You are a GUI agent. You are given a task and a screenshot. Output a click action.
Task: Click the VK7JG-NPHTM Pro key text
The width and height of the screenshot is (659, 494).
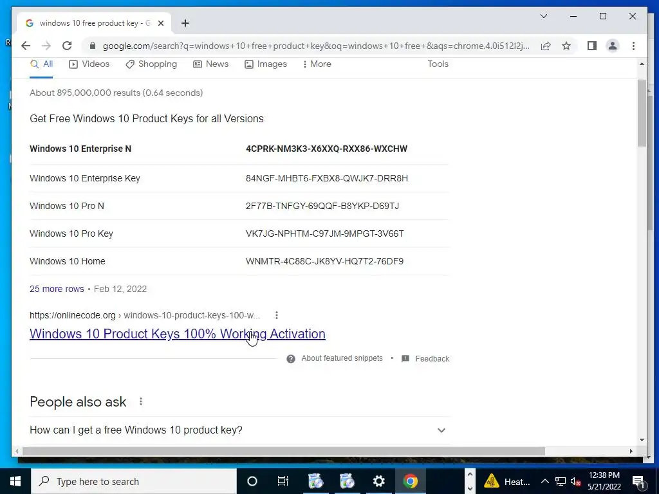[x=325, y=234]
